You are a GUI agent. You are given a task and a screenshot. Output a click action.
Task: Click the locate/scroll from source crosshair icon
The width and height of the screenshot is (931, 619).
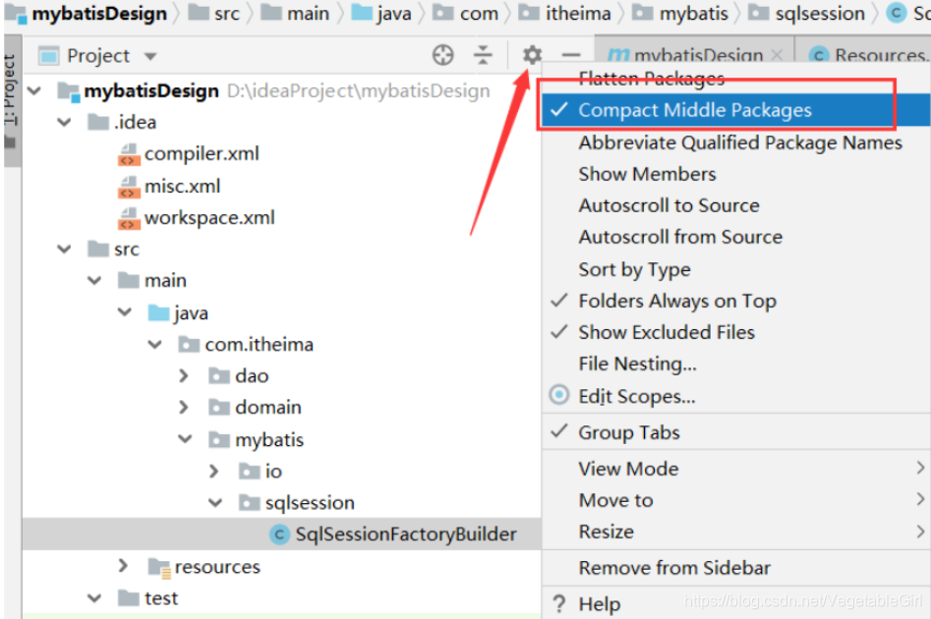[x=443, y=55]
